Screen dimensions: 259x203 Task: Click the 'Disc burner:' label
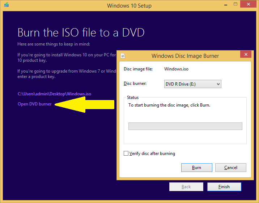point(135,83)
